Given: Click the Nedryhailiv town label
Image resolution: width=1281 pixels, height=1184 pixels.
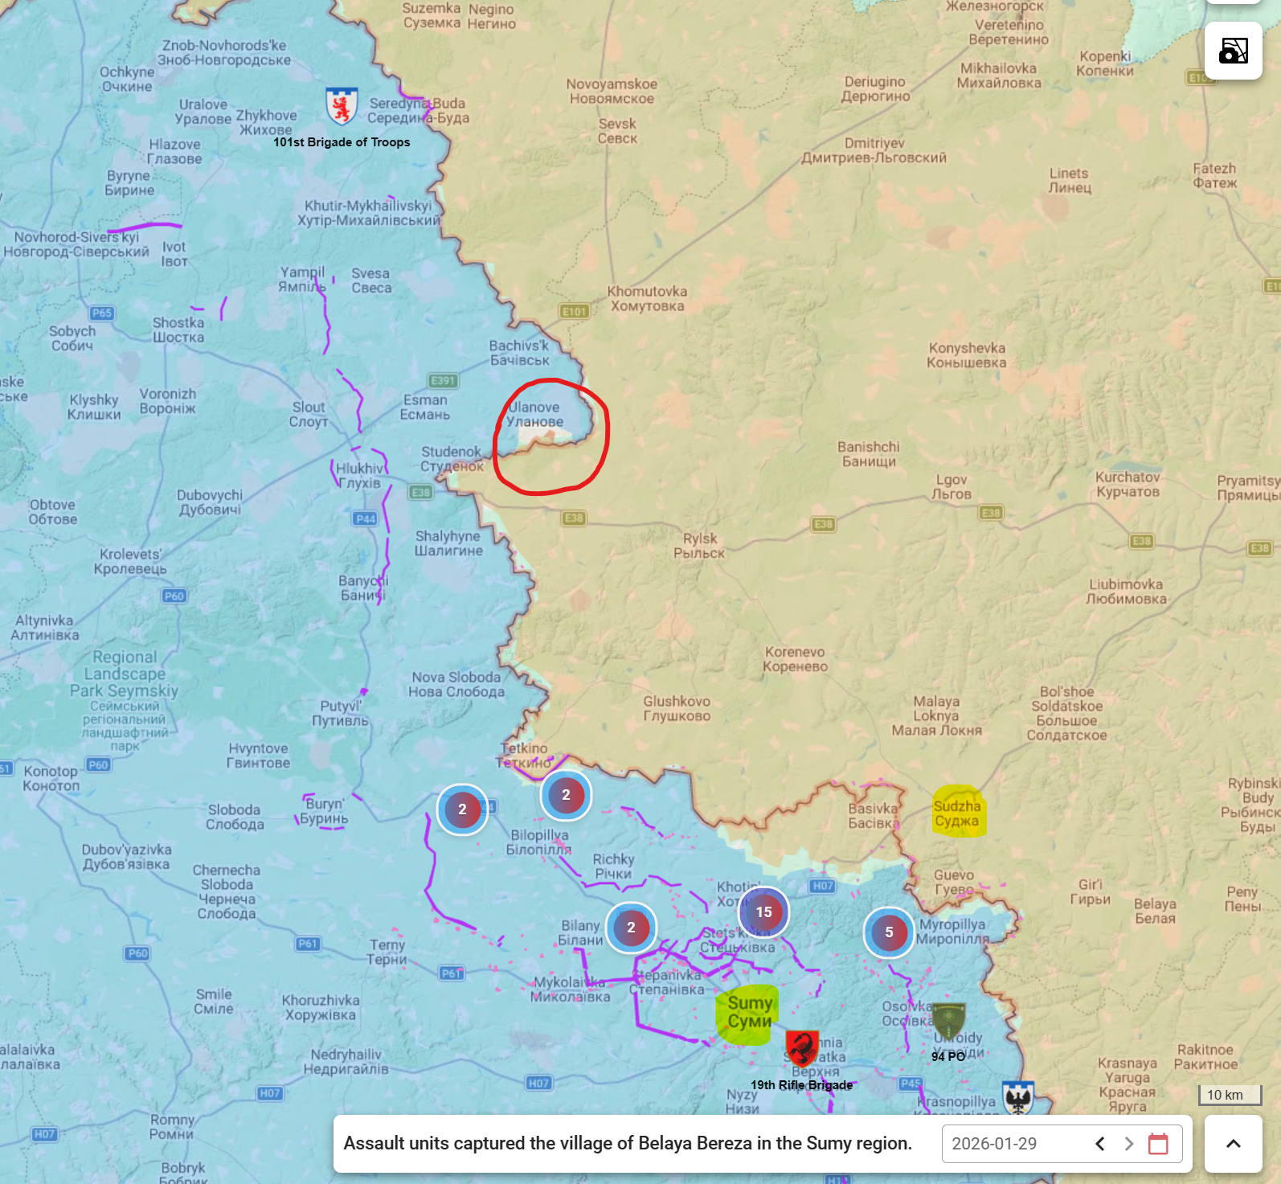Looking at the screenshot, I should pos(346,1061).
